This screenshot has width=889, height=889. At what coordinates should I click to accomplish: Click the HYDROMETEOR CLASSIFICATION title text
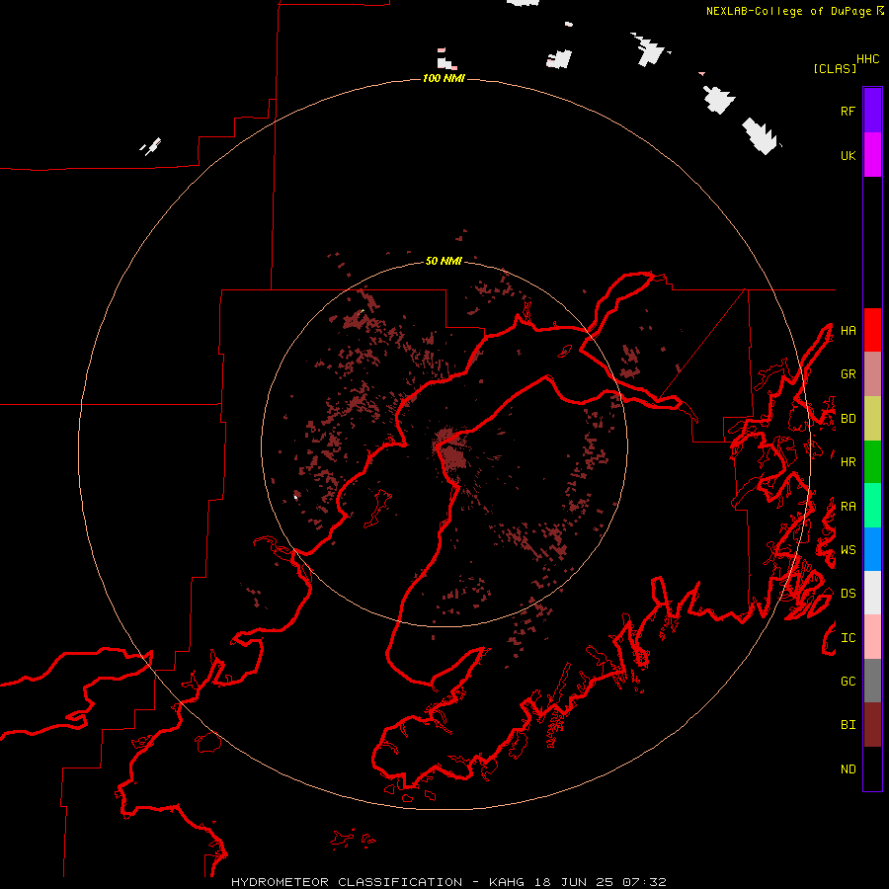(347, 882)
